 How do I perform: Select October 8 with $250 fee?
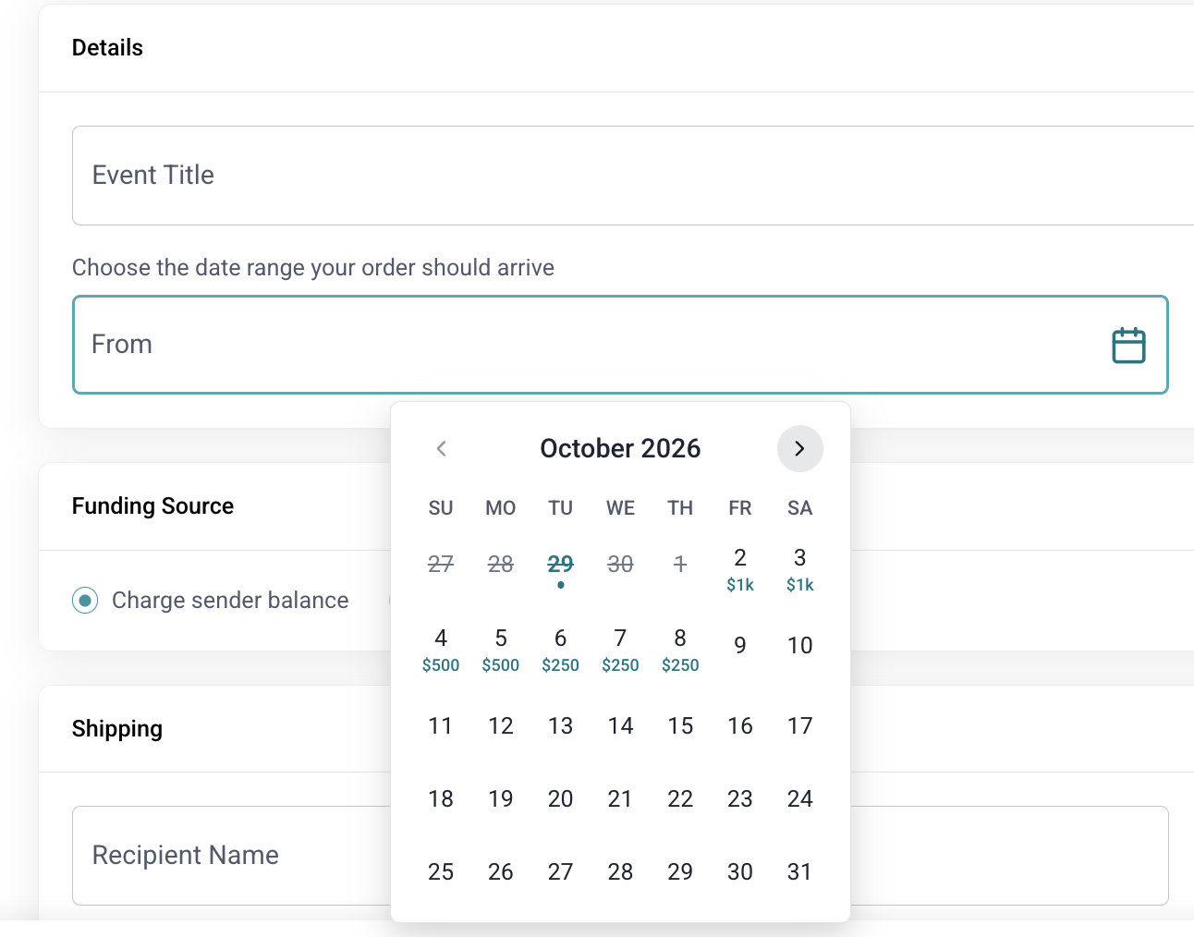click(680, 650)
